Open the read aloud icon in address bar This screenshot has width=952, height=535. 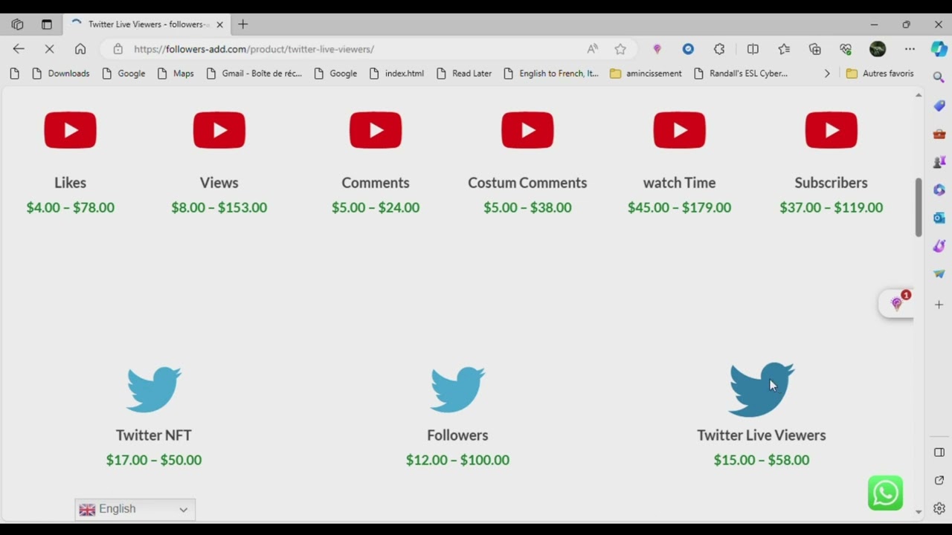[x=592, y=49]
